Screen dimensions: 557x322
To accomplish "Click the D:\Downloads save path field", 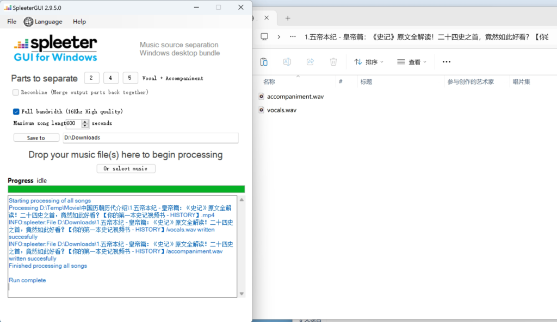I will 151,137.
